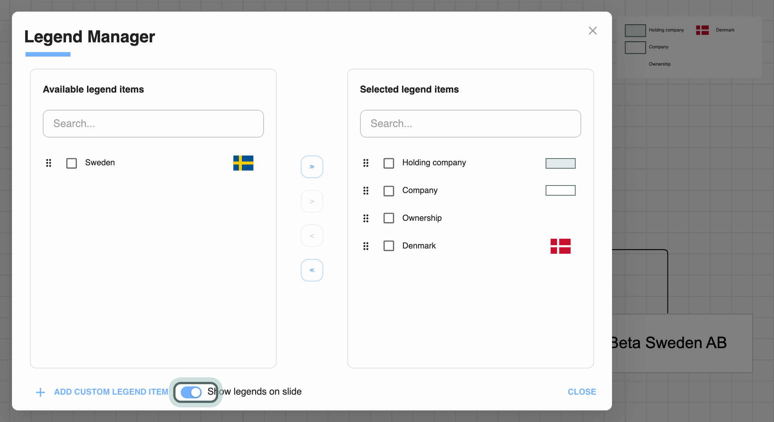Grab the drag handle beside Ownership

(x=366, y=218)
